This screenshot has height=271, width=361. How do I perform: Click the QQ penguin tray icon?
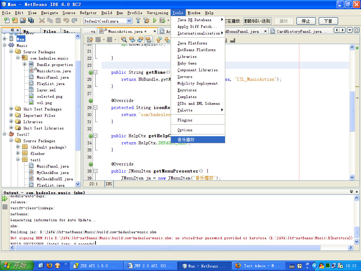click(x=322, y=266)
